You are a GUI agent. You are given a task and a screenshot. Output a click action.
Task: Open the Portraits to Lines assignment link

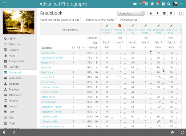pyautogui.click(x=120, y=31)
